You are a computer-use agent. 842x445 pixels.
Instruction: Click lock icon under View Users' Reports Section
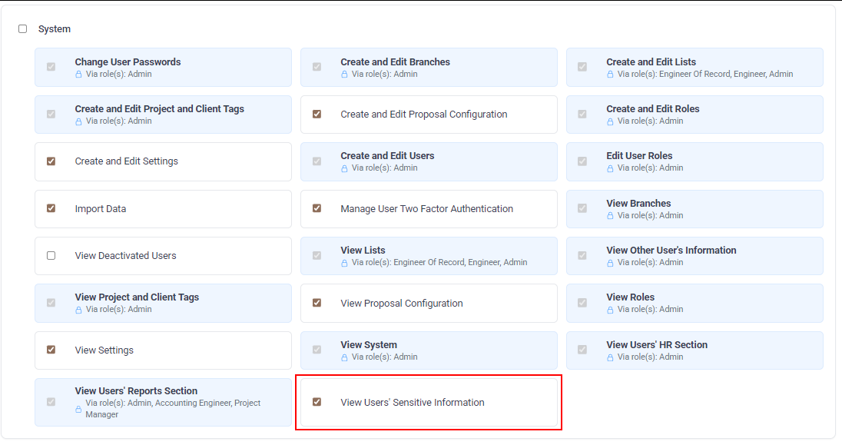(78, 409)
